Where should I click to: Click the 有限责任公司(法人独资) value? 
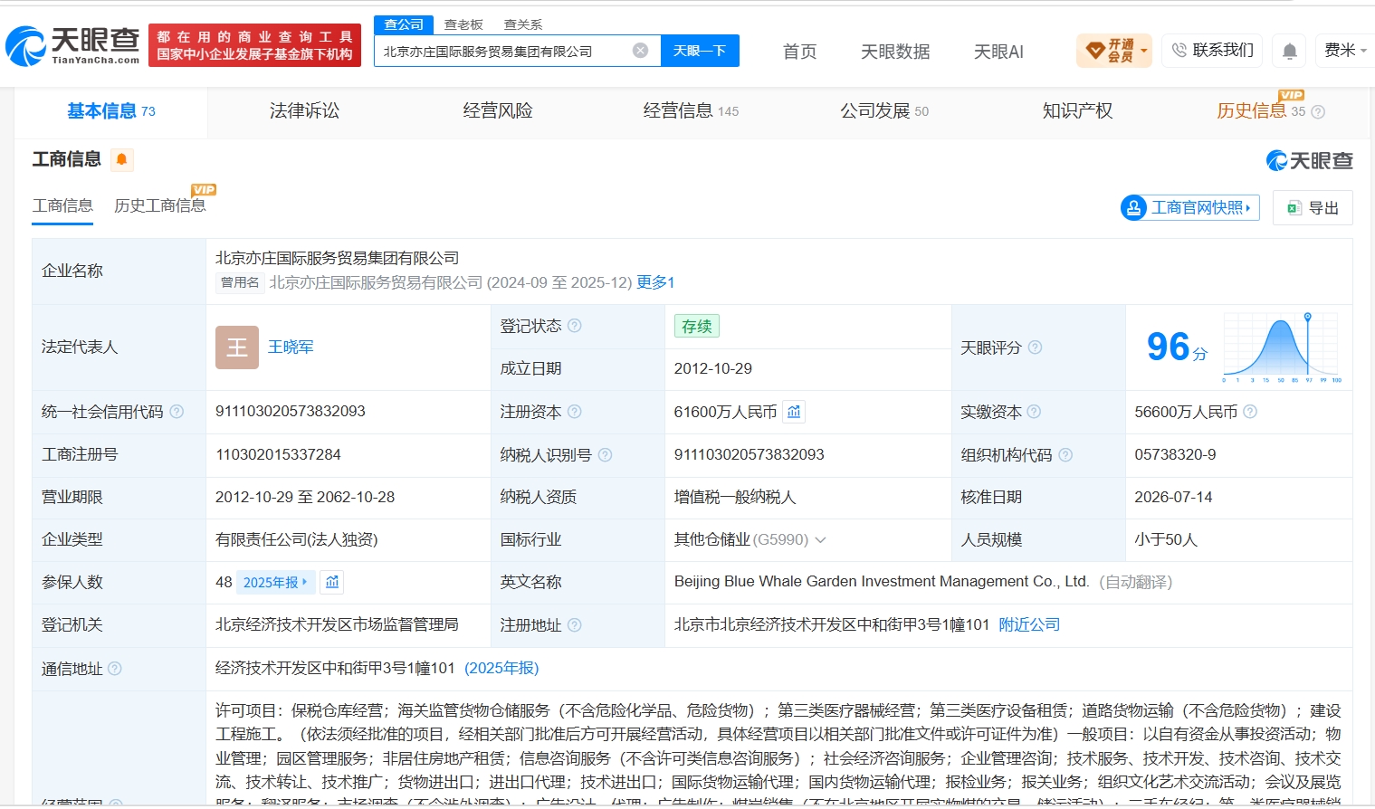pyautogui.click(x=297, y=540)
